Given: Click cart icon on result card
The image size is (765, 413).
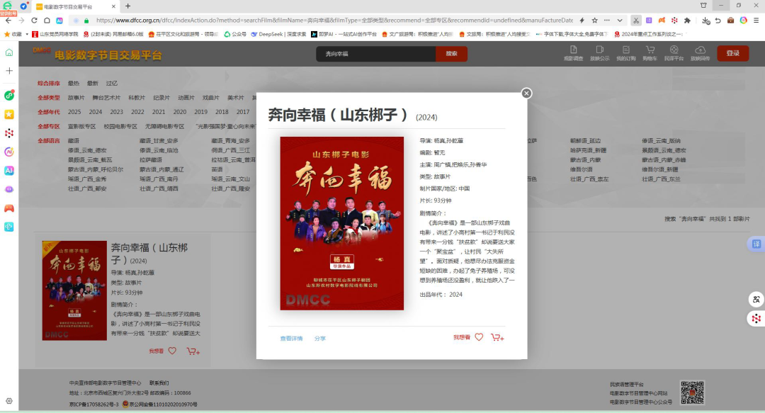Looking at the screenshot, I should pyautogui.click(x=193, y=351).
